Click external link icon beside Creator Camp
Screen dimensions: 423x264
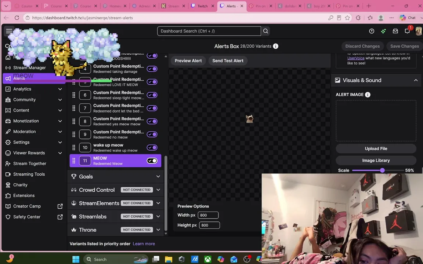60,206
